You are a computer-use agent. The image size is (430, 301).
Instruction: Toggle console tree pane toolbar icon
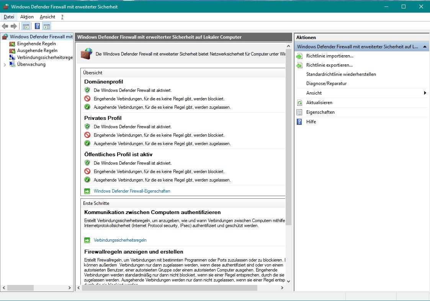coord(26,26)
